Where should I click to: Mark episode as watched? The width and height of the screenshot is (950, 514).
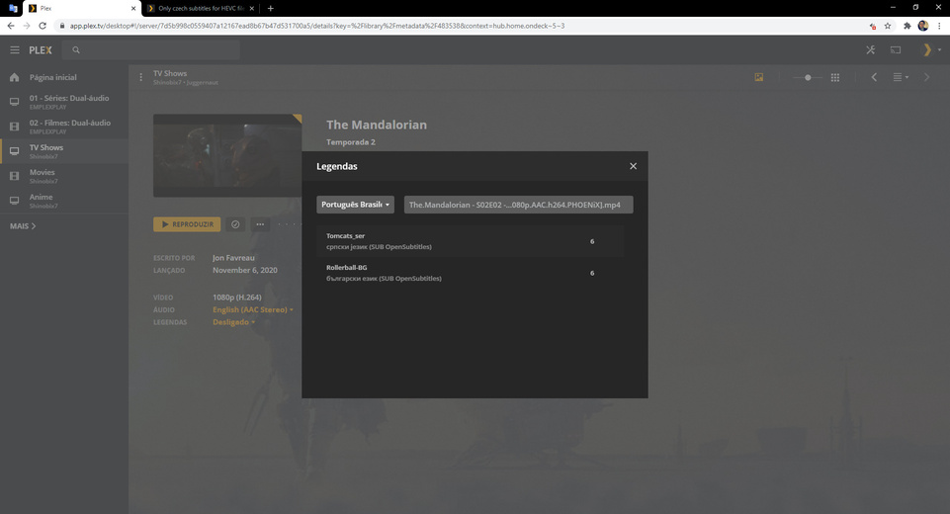click(x=235, y=224)
